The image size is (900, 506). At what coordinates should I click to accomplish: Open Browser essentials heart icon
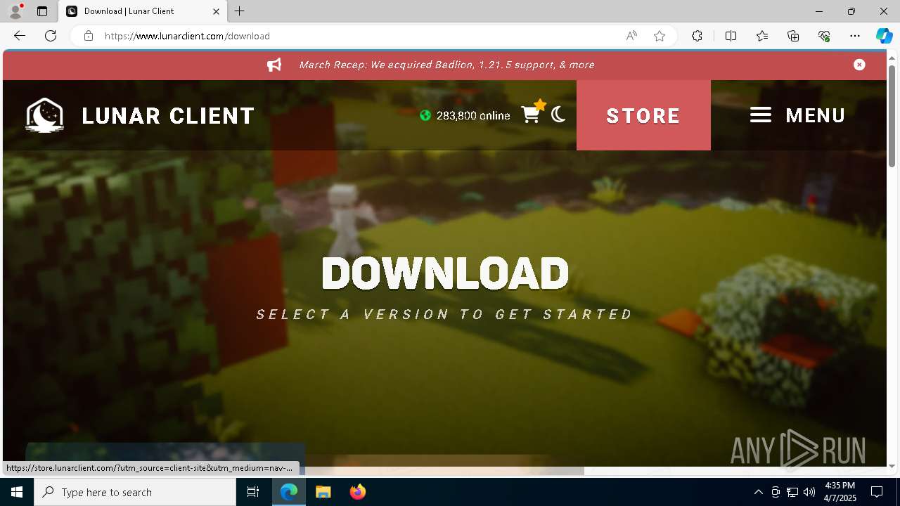coord(824,36)
